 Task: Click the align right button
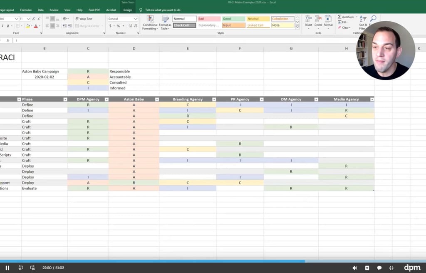click(x=57, y=26)
